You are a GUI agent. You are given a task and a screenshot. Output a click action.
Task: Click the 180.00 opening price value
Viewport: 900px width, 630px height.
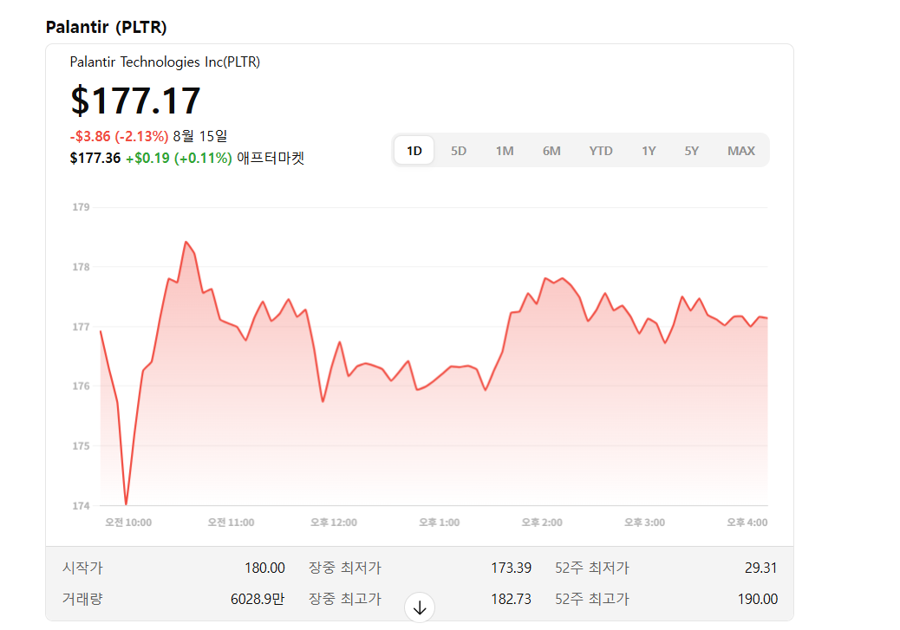click(x=264, y=568)
